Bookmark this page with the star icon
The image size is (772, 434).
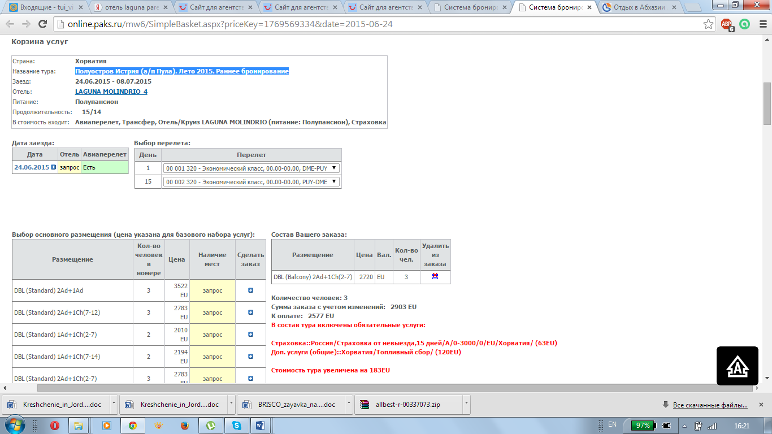click(x=708, y=24)
